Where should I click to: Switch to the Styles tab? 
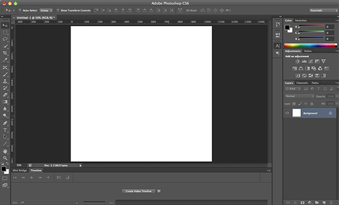pos(308,51)
